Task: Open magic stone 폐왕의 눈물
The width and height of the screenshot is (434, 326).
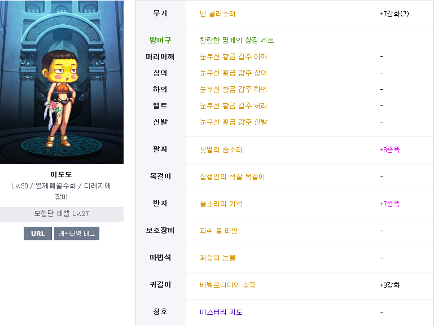Action: (217, 258)
